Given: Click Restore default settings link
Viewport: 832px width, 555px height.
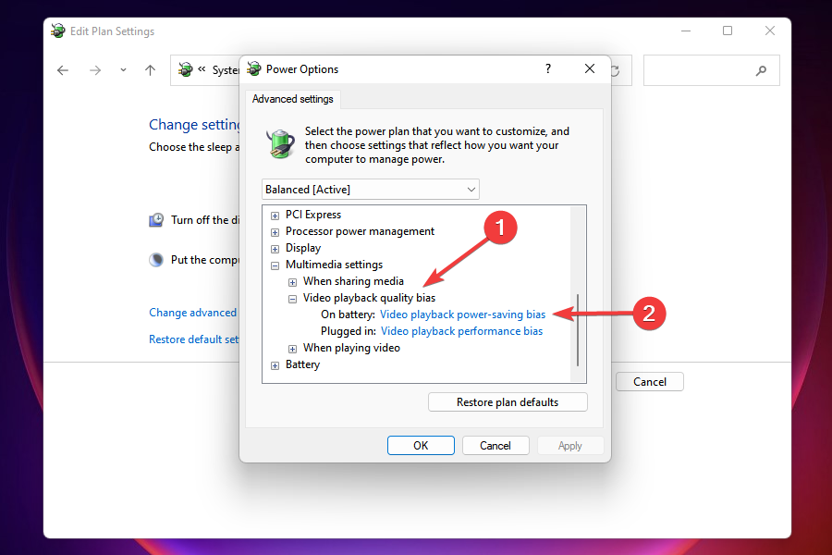Looking at the screenshot, I should (194, 339).
